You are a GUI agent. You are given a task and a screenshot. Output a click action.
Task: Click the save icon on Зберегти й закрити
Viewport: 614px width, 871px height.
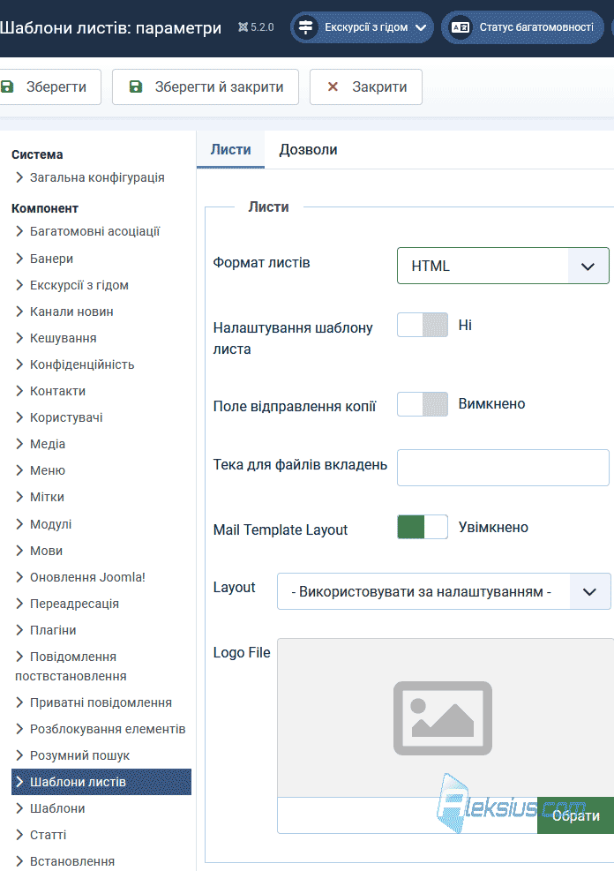(x=136, y=86)
